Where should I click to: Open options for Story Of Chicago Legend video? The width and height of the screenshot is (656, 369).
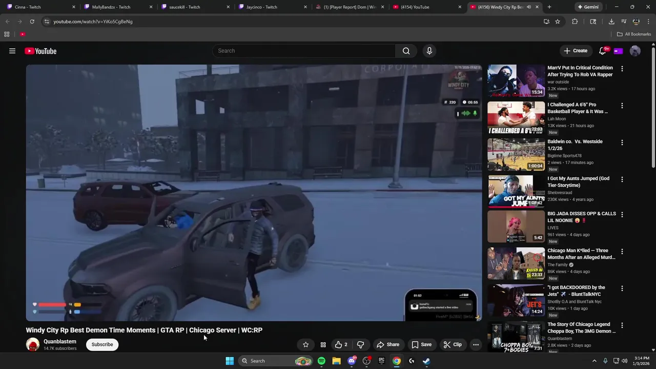point(622,325)
